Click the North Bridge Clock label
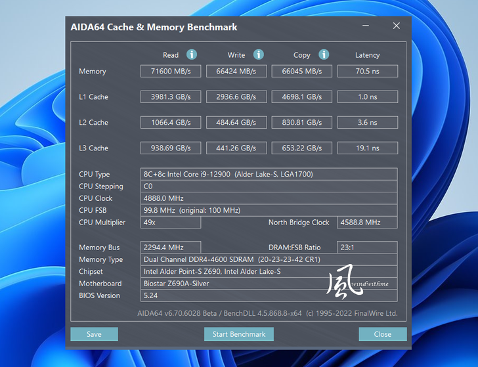Image resolution: width=478 pixels, height=367 pixels. (x=299, y=223)
